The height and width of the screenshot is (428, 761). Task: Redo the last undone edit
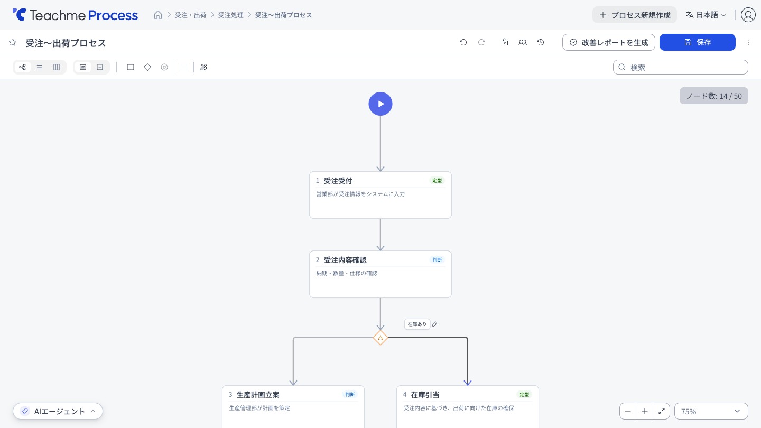[x=481, y=42]
